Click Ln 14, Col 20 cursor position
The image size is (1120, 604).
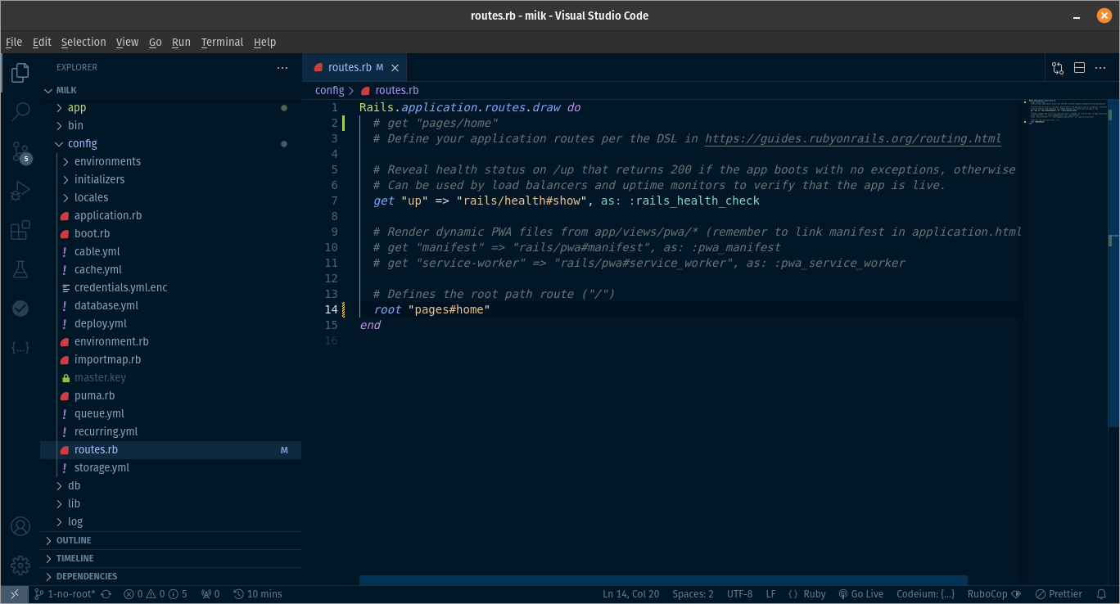[x=630, y=594]
